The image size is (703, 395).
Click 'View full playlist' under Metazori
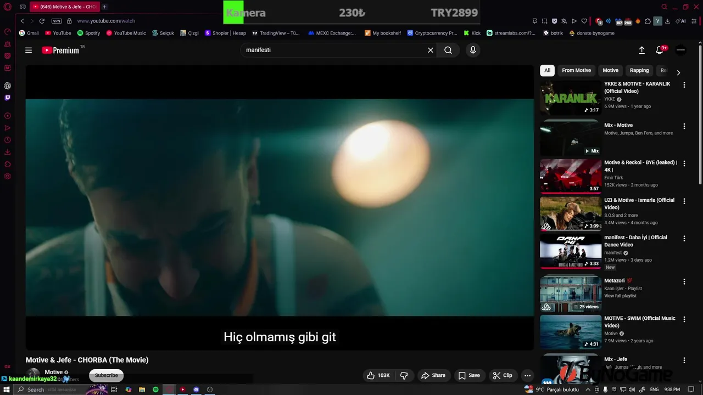coord(620,296)
